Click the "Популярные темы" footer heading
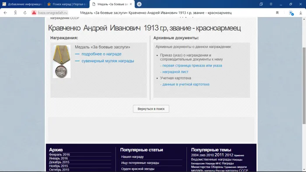Screen dimensions: 306x172 [211, 150]
